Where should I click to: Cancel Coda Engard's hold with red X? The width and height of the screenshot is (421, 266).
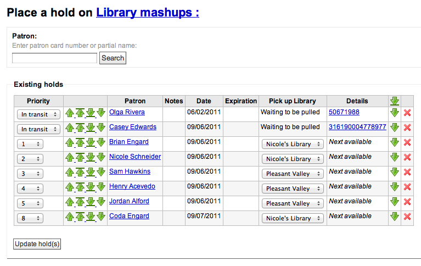pyautogui.click(x=407, y=217)
